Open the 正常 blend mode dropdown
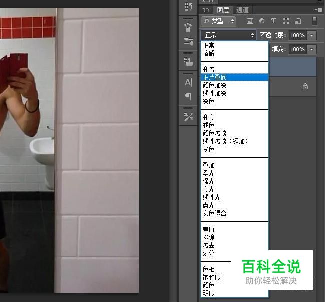Screen dimensions: 325x302 coord(228,35)
